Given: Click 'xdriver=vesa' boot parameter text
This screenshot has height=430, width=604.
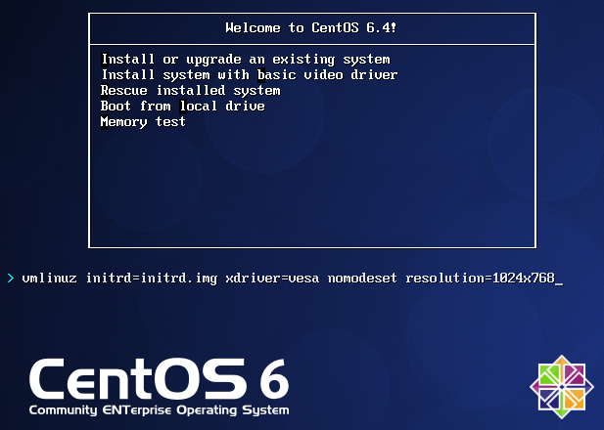Looking at the screenshot, I should click(x=272, y=279).
